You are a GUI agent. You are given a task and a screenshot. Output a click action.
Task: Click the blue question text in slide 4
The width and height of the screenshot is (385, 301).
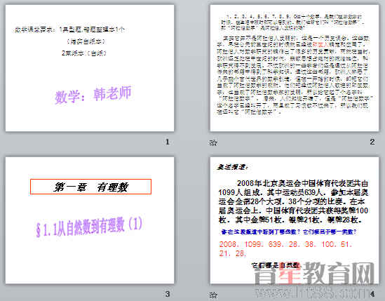click(289, 232)
